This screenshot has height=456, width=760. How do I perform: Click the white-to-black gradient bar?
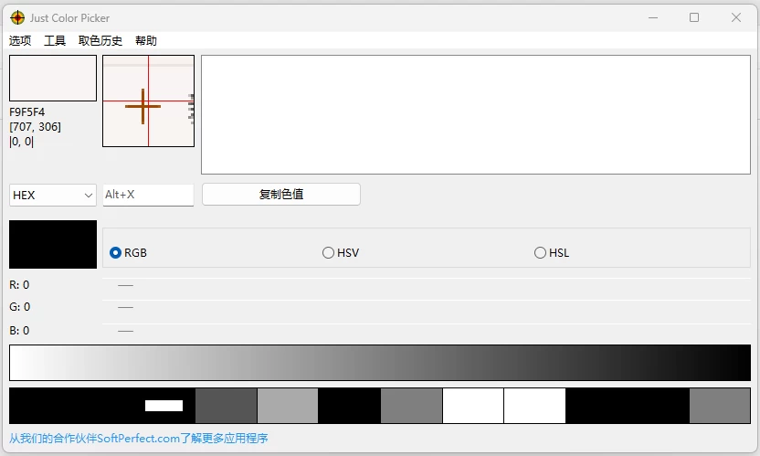(379, 363)
